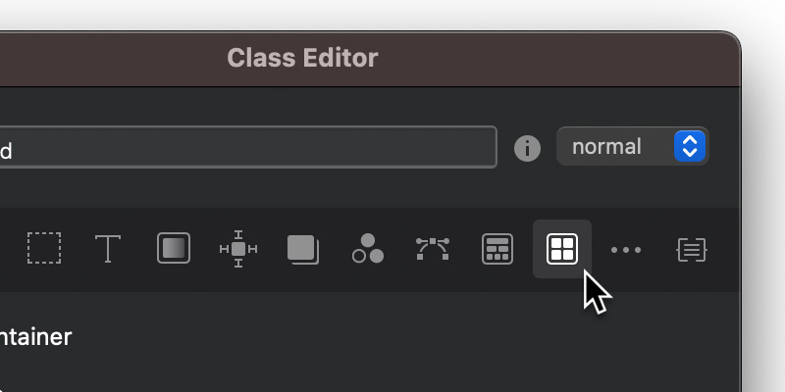
Task: Select the three circles effects icon
Action: coord(368,248)
